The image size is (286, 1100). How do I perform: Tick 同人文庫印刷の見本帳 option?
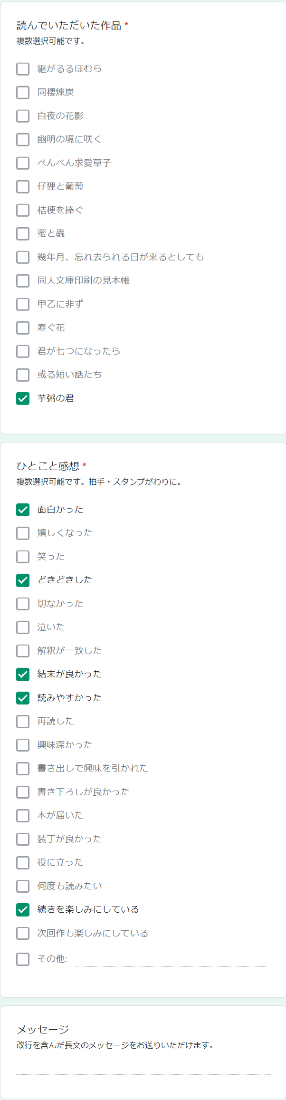[23, 280]
